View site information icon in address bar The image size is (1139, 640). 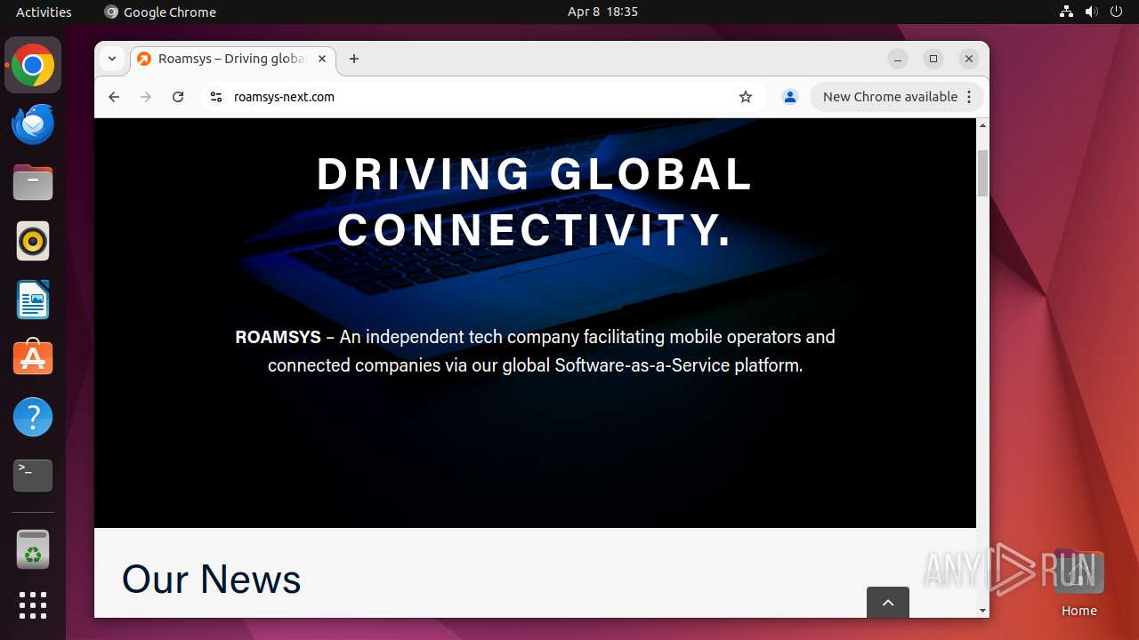click(215, 97)
